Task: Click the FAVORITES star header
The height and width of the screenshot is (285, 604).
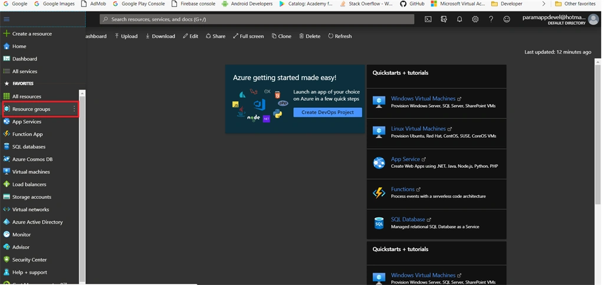Action: pyautogui.click(x=18, y=84)
